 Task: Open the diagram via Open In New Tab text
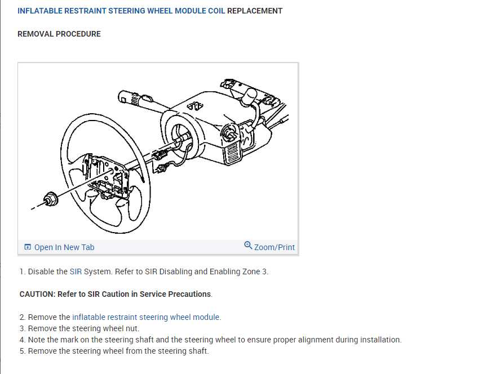click(x=64, y=247)
